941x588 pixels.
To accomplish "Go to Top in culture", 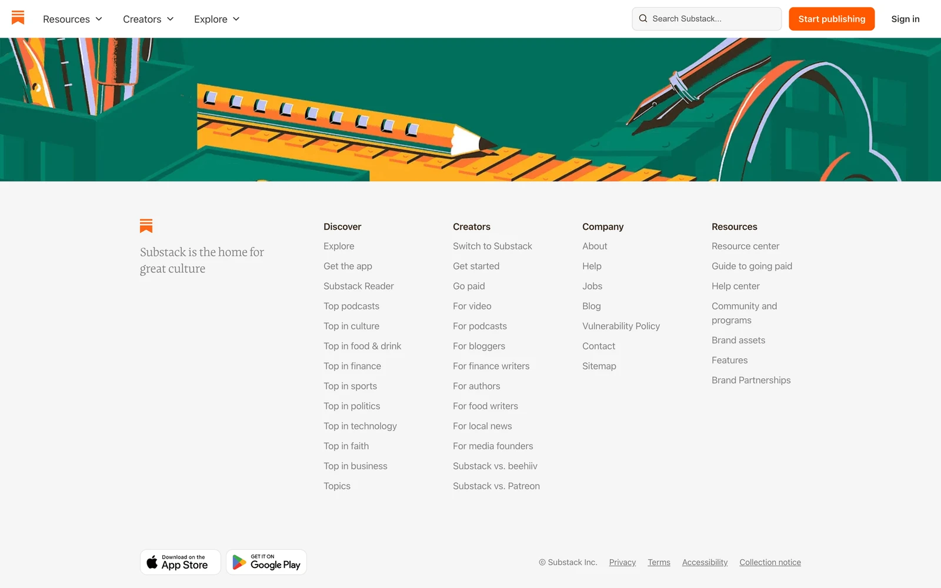I will 351,326.
